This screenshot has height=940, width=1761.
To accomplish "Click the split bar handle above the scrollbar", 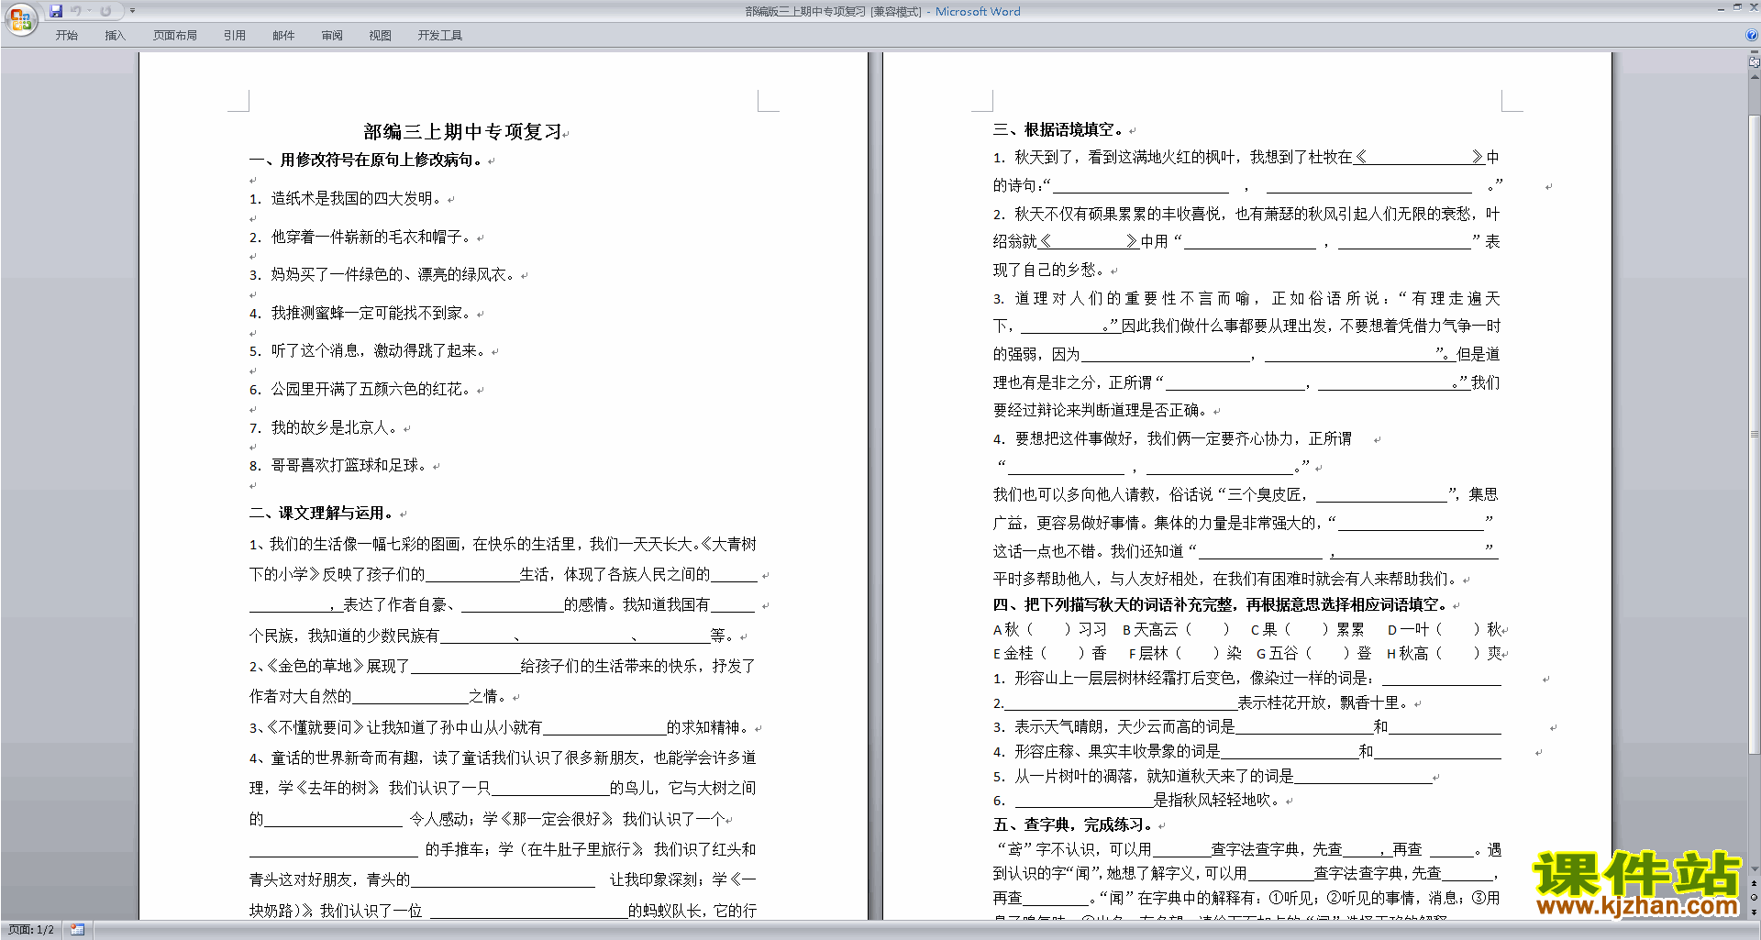I will 1754,53.
